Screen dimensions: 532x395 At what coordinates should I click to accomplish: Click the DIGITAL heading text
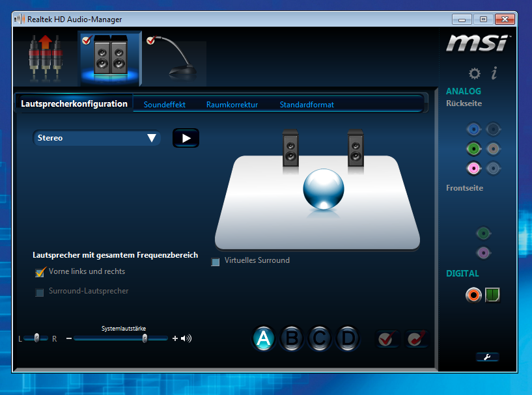pos(462,273)
